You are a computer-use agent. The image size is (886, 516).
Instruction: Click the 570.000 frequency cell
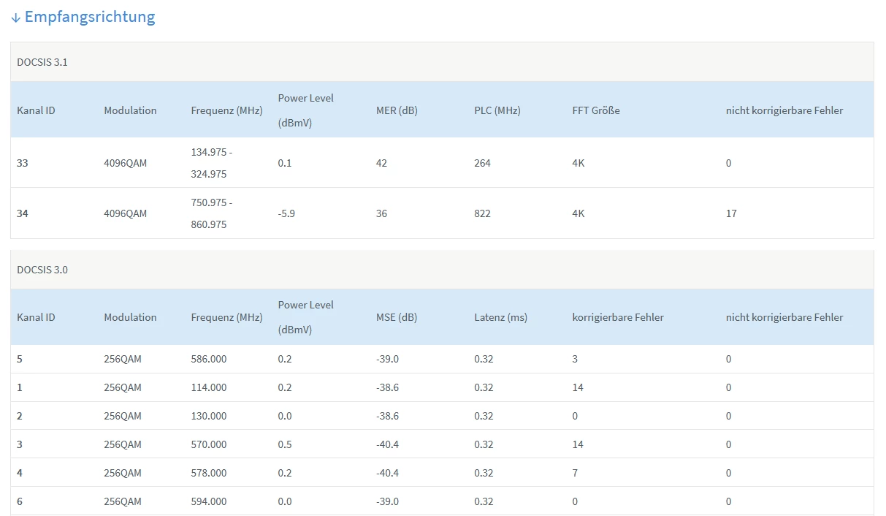tap(209, 444)
